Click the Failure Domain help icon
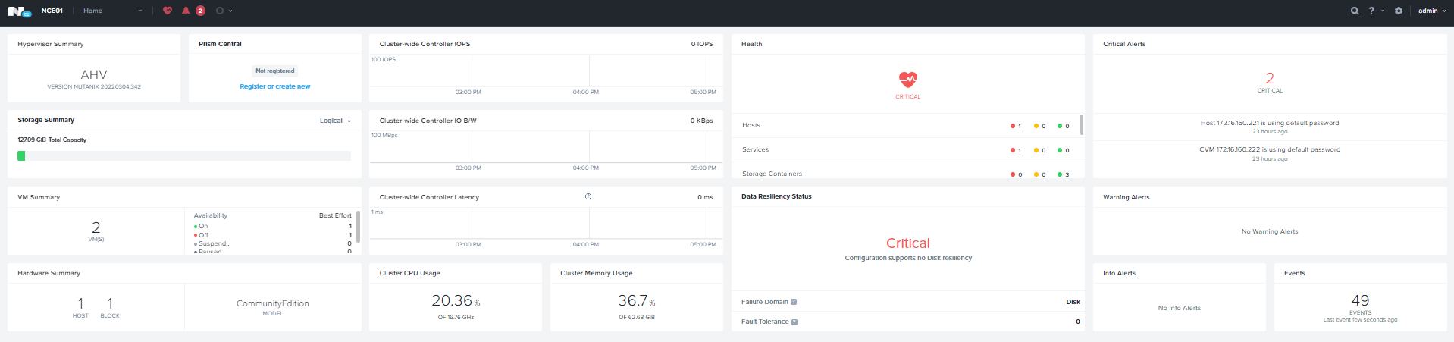The height and width of the screenshot is (342, 1454). pos(794,302)
